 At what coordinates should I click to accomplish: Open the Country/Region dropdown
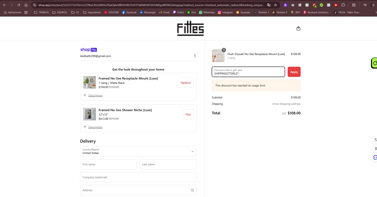pyautogui.click(x=138, y=151)
